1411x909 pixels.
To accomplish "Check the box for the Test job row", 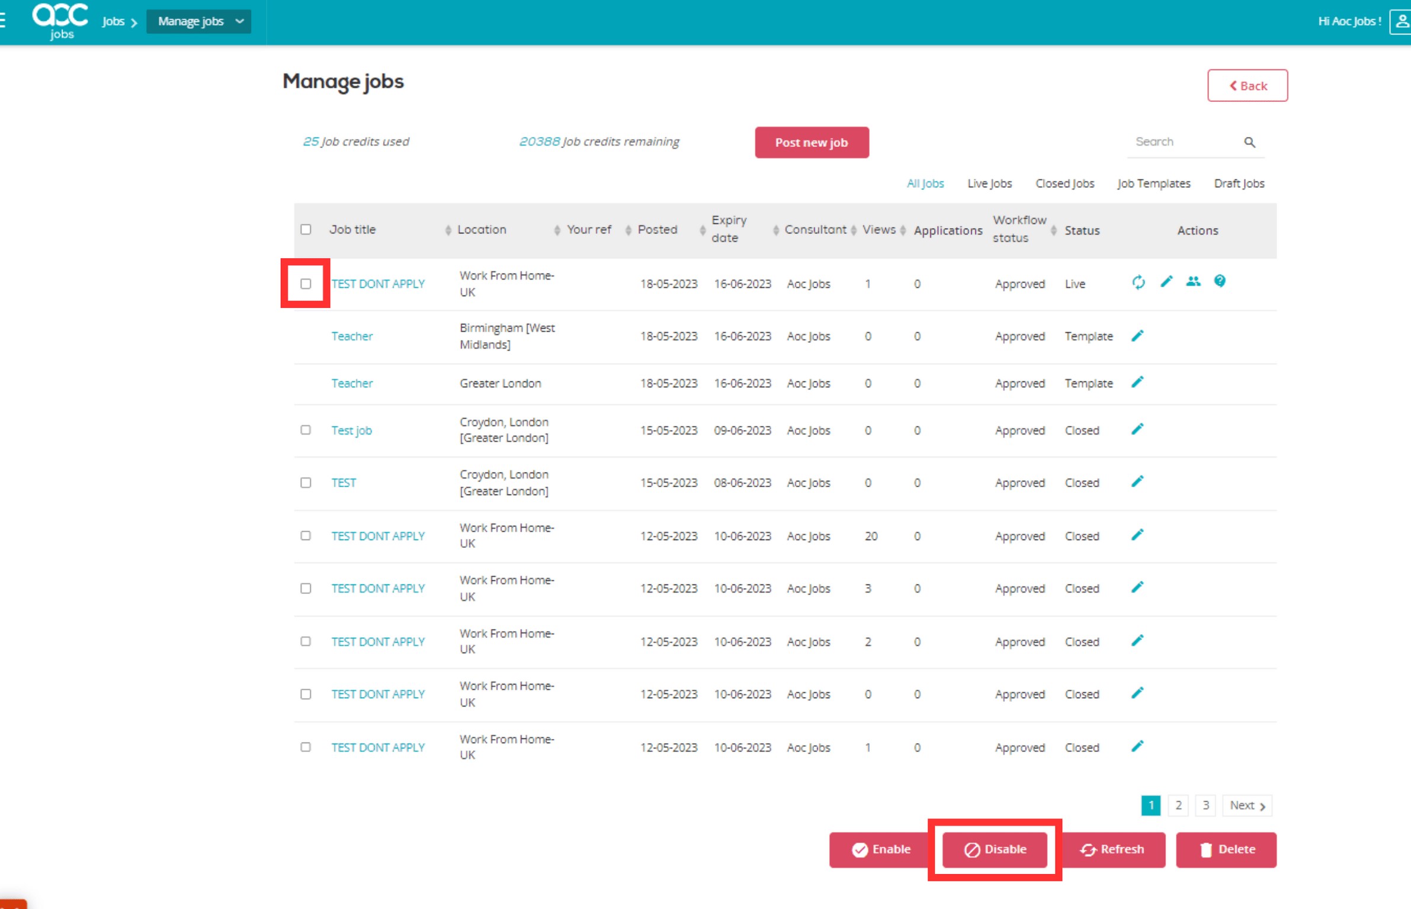I will click(306, 430).
